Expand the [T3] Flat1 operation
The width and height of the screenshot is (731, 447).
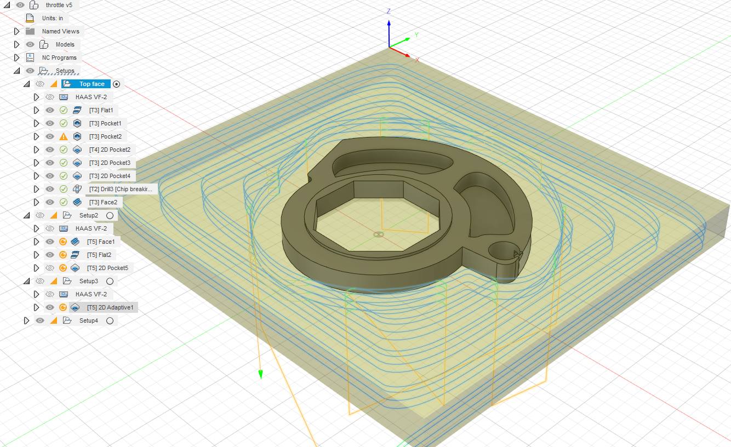[36, 110]
